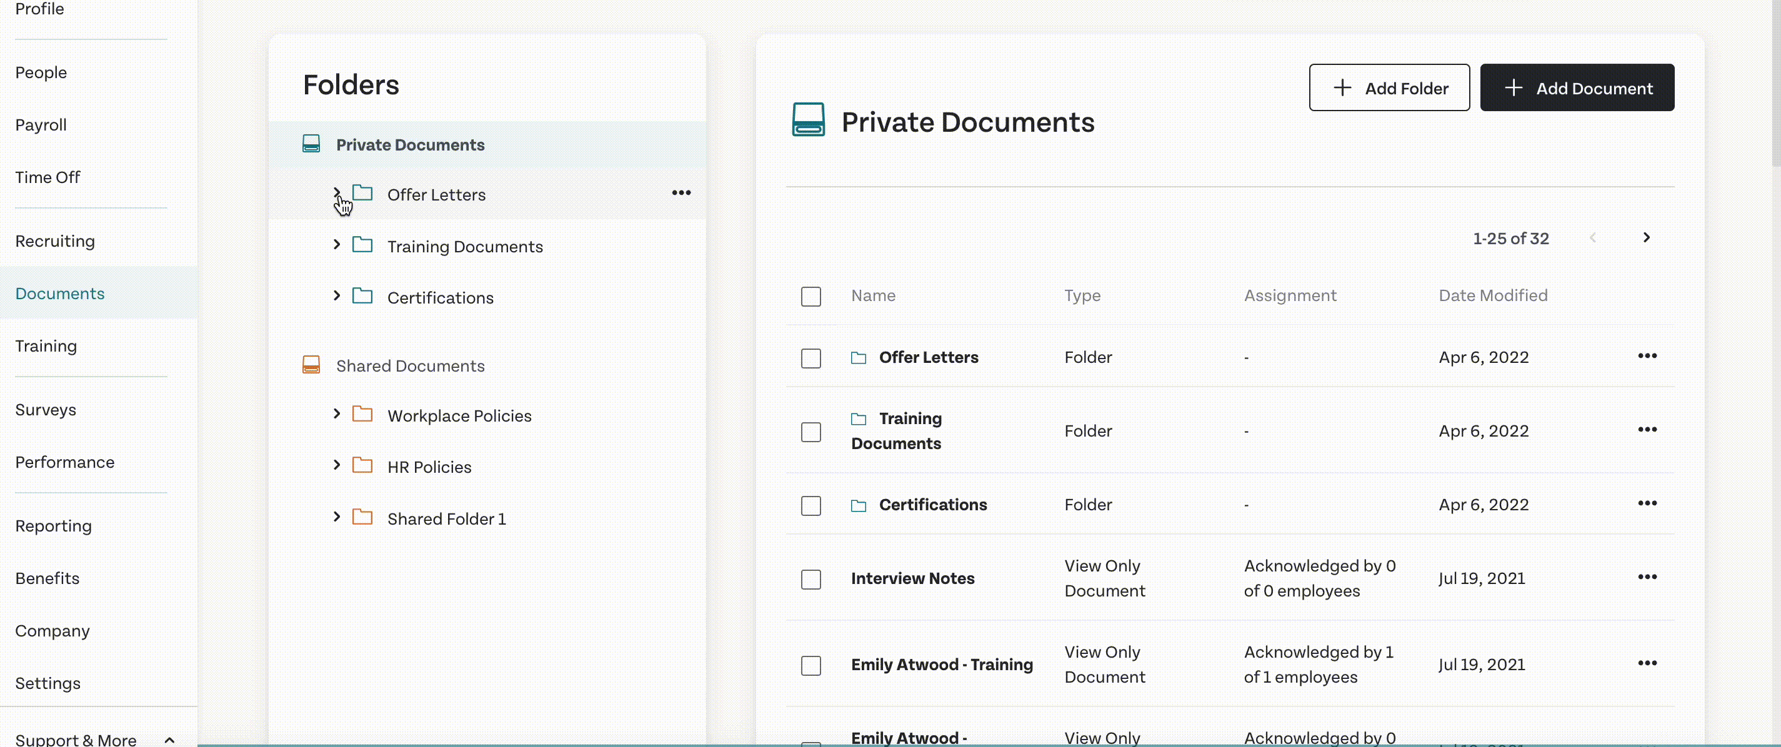Click the folder icon in the Training Documents table row
The image size is (1781, 747).
(x=858, y=420)
